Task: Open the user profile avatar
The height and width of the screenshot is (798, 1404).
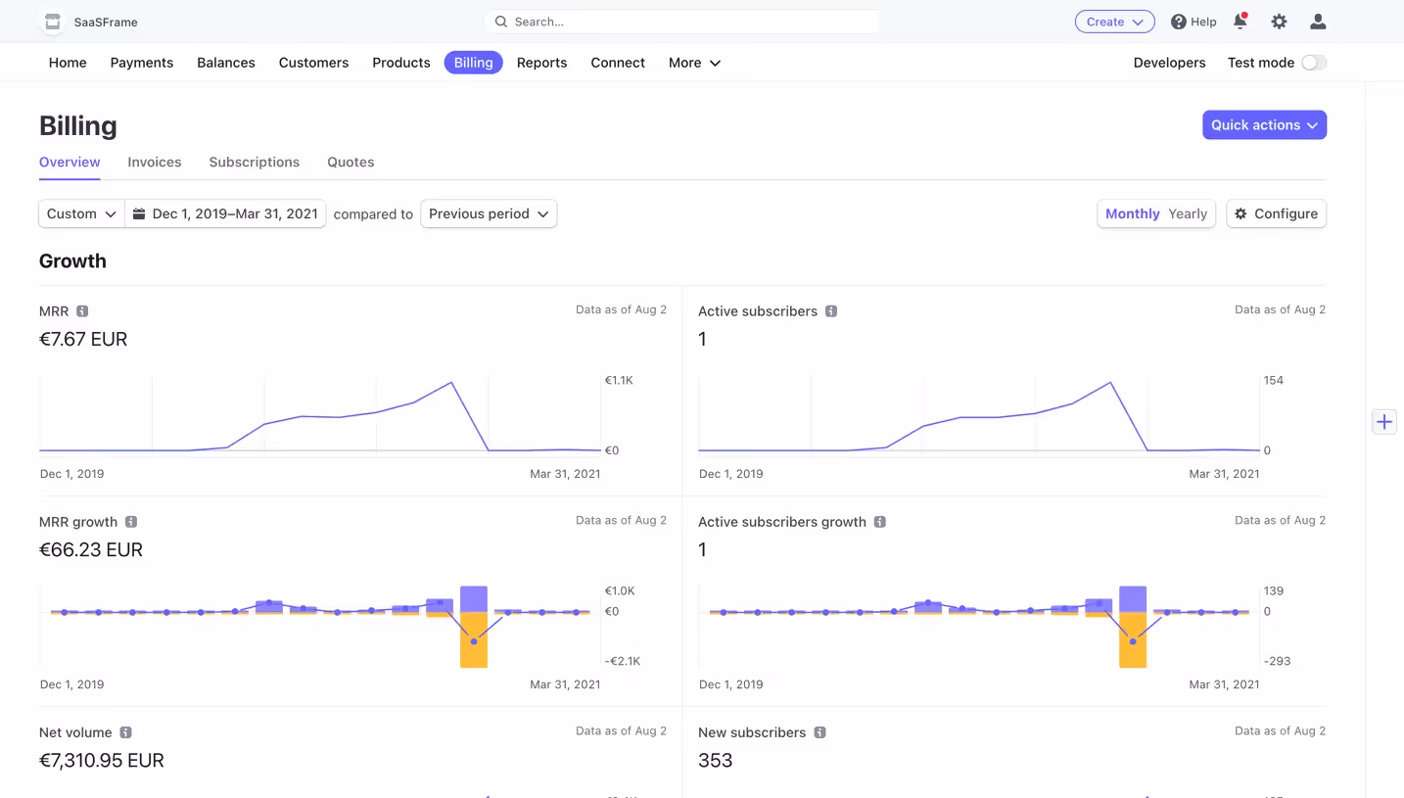Action: click(1318, 22)
